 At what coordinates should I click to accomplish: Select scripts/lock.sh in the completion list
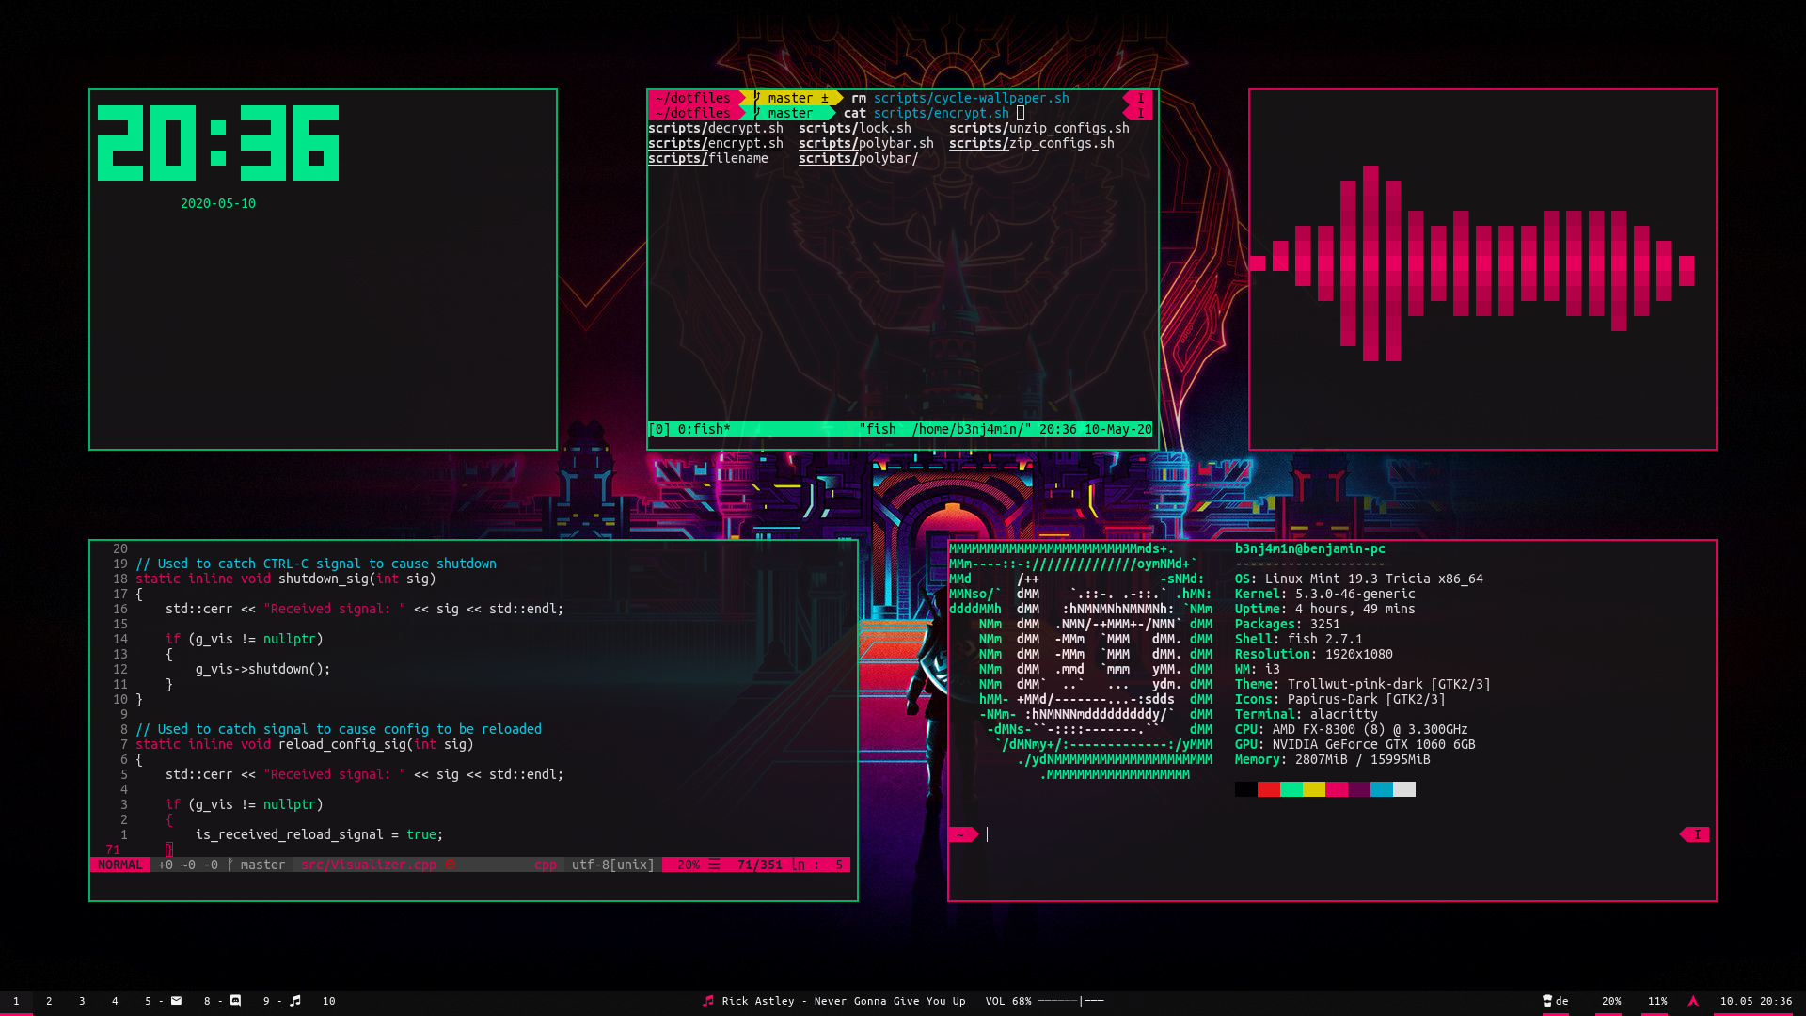(x=855, y=128)
